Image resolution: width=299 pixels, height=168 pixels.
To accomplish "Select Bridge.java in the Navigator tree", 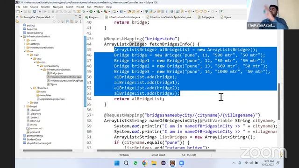I will (55, 73).
